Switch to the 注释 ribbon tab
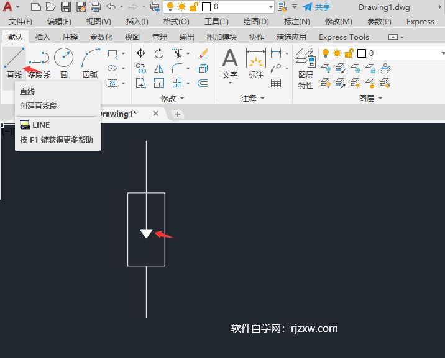Viewport: 445px width, 358px height. (x=70, y=37)
